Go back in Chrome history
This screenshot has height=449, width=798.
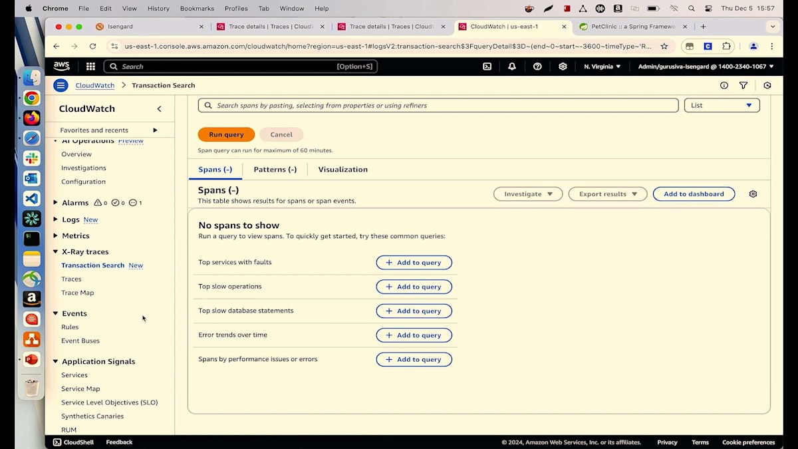coord(56,46)
